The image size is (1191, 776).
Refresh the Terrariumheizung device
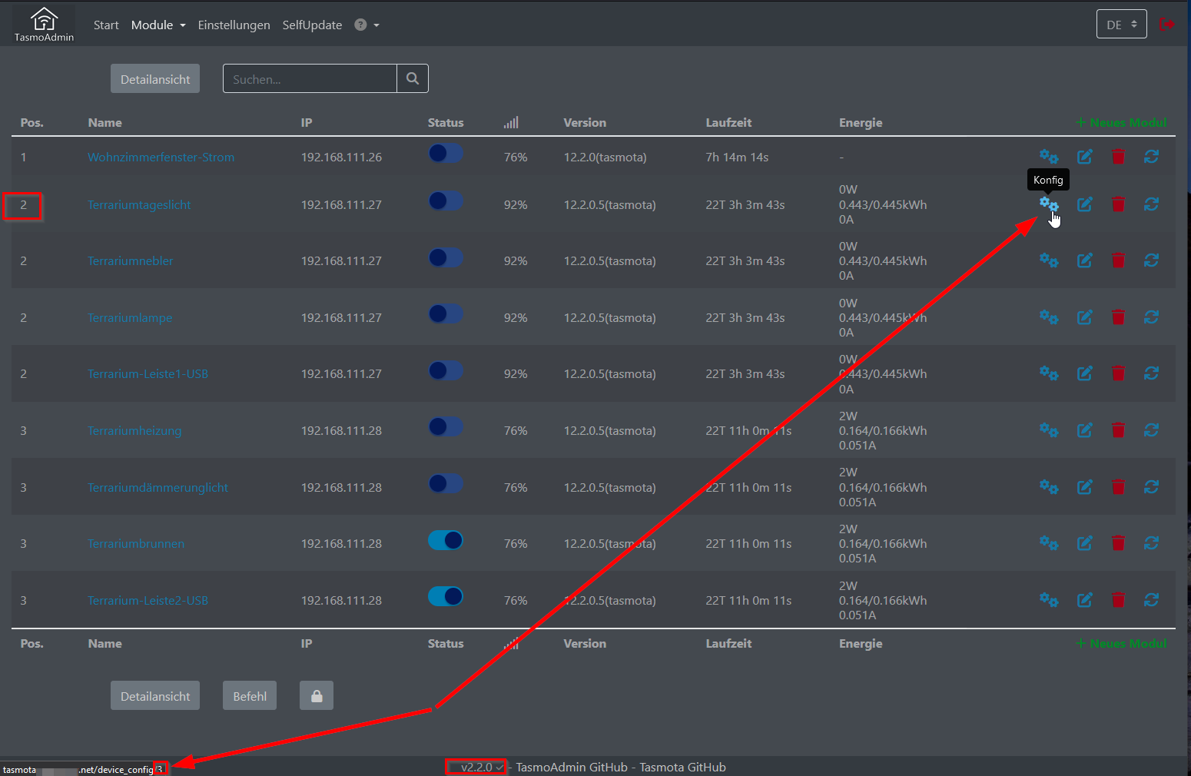(x=1151, y=430)
